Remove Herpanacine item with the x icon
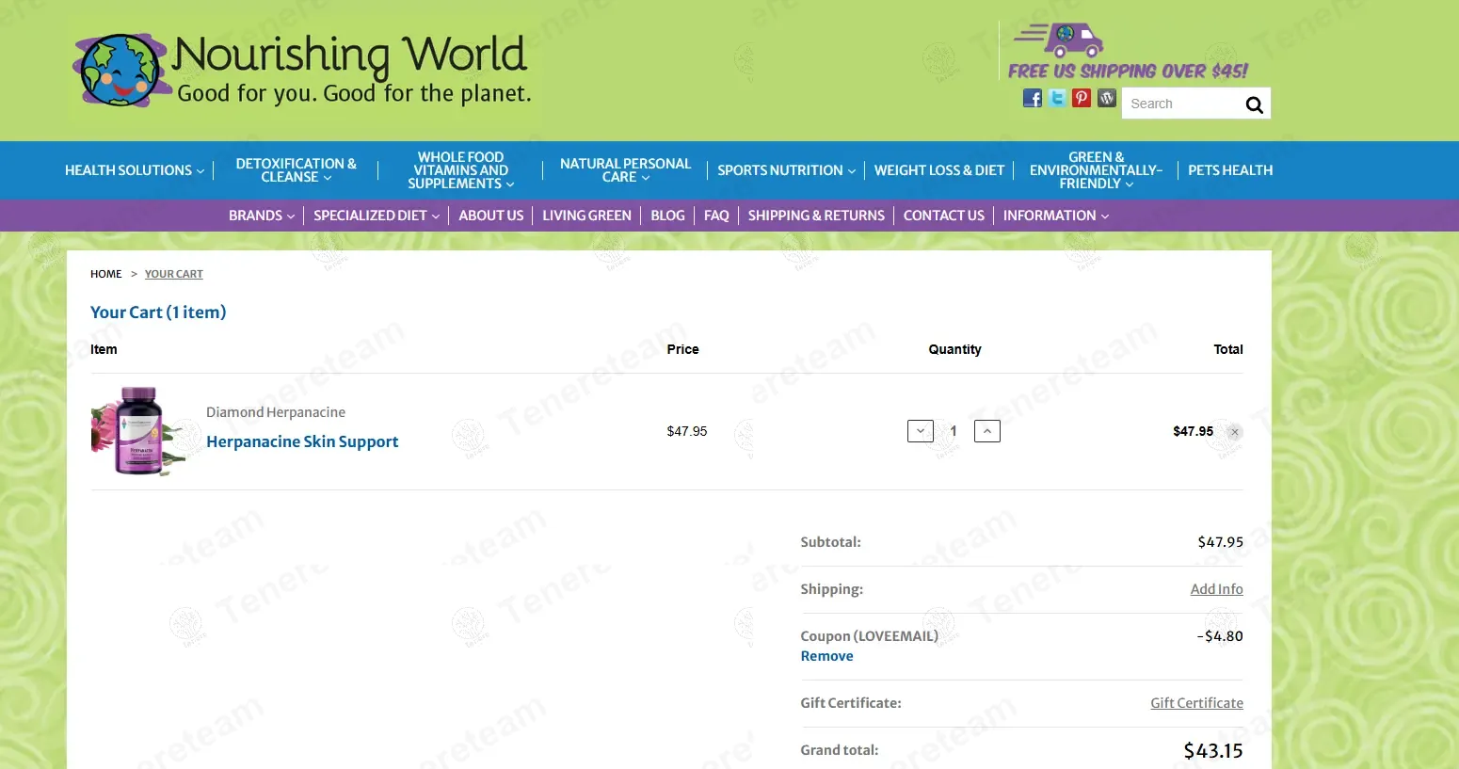1459x769 pixels. 1234,432
